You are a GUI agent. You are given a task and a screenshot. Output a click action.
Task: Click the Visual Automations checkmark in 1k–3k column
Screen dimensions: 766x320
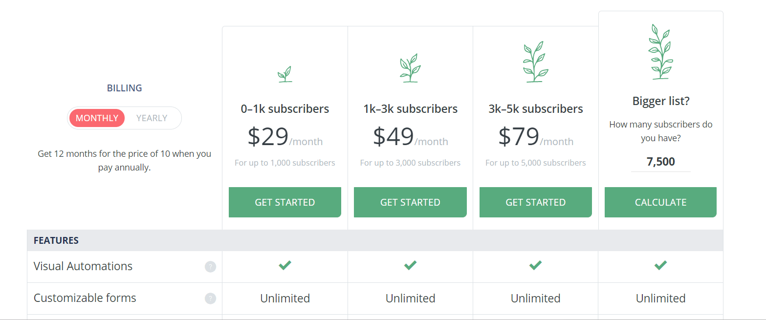point(410,265)
